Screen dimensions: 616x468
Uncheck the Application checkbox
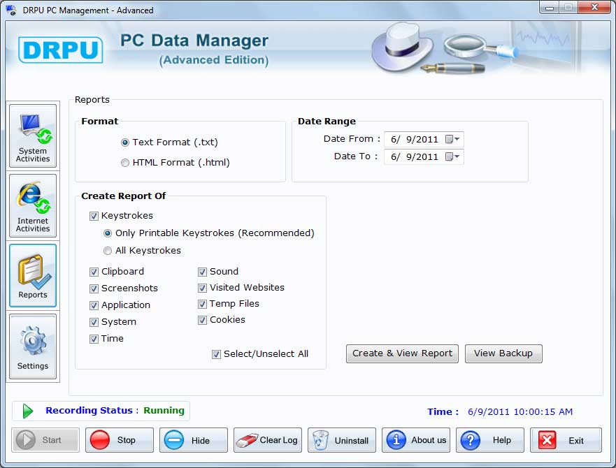click(94, 305)
